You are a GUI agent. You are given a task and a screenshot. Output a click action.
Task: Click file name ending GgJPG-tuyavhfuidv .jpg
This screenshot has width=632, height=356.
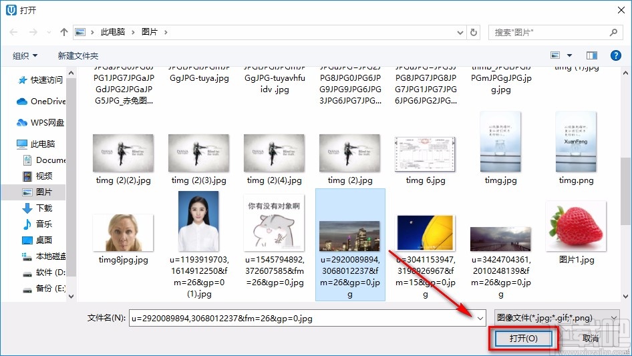(275, 83)
